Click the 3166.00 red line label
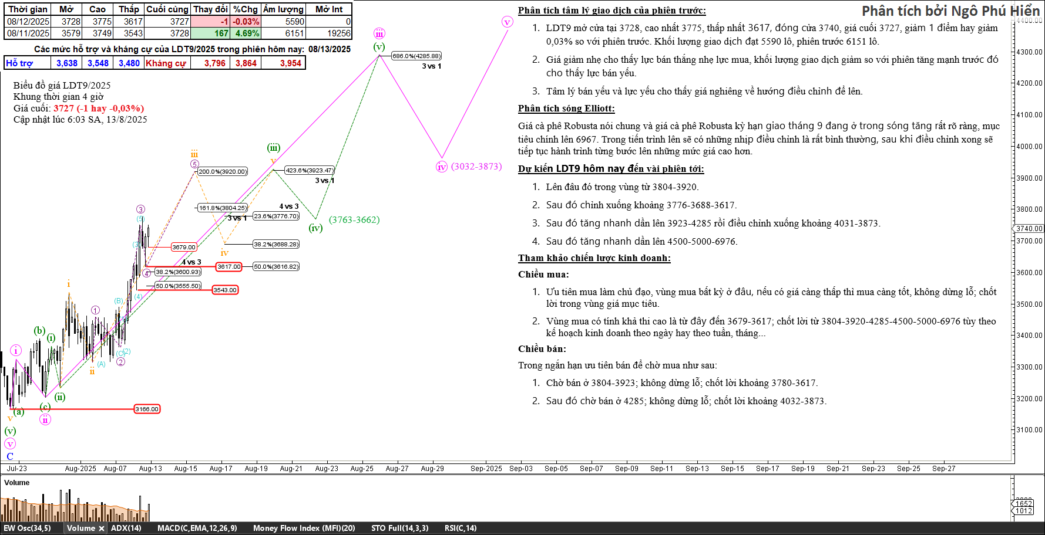1045x535 pixels. (x=146, y=409)
